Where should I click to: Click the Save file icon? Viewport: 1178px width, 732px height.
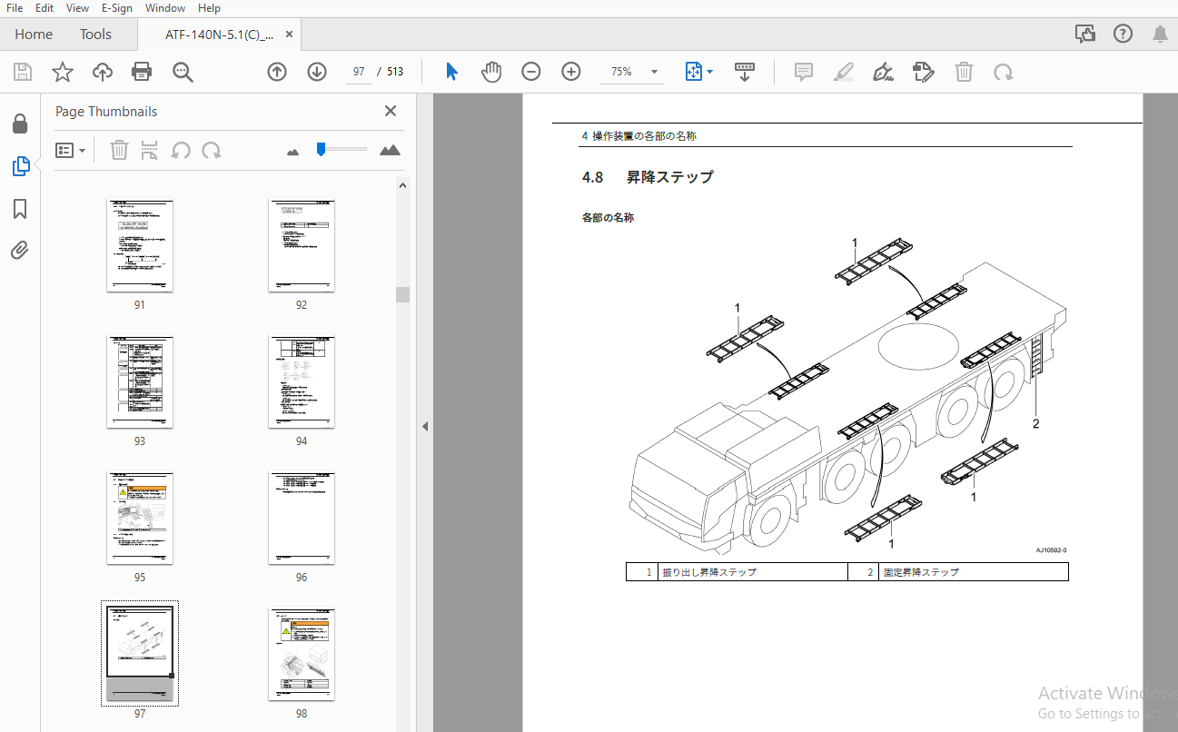(x=23, y=72)
